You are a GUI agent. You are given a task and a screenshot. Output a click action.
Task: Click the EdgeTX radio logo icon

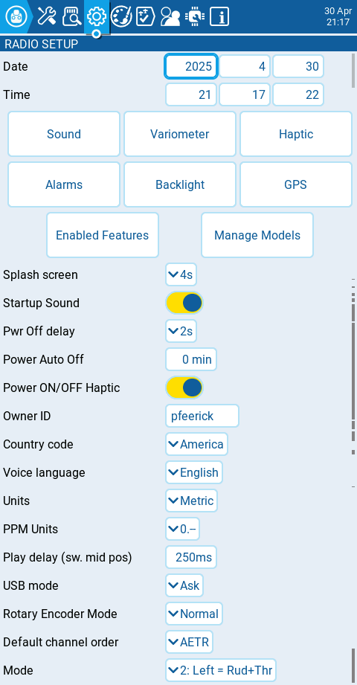tap(16, 16)
